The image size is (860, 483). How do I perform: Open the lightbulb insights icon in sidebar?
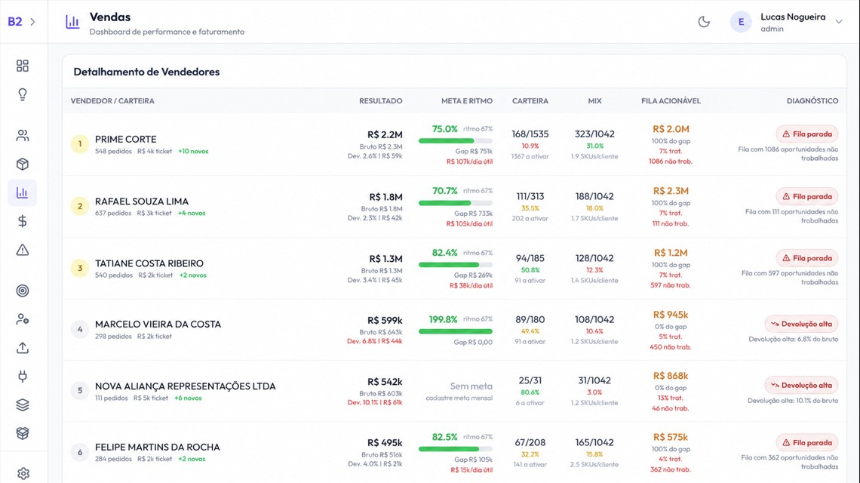tap(23, 94)
